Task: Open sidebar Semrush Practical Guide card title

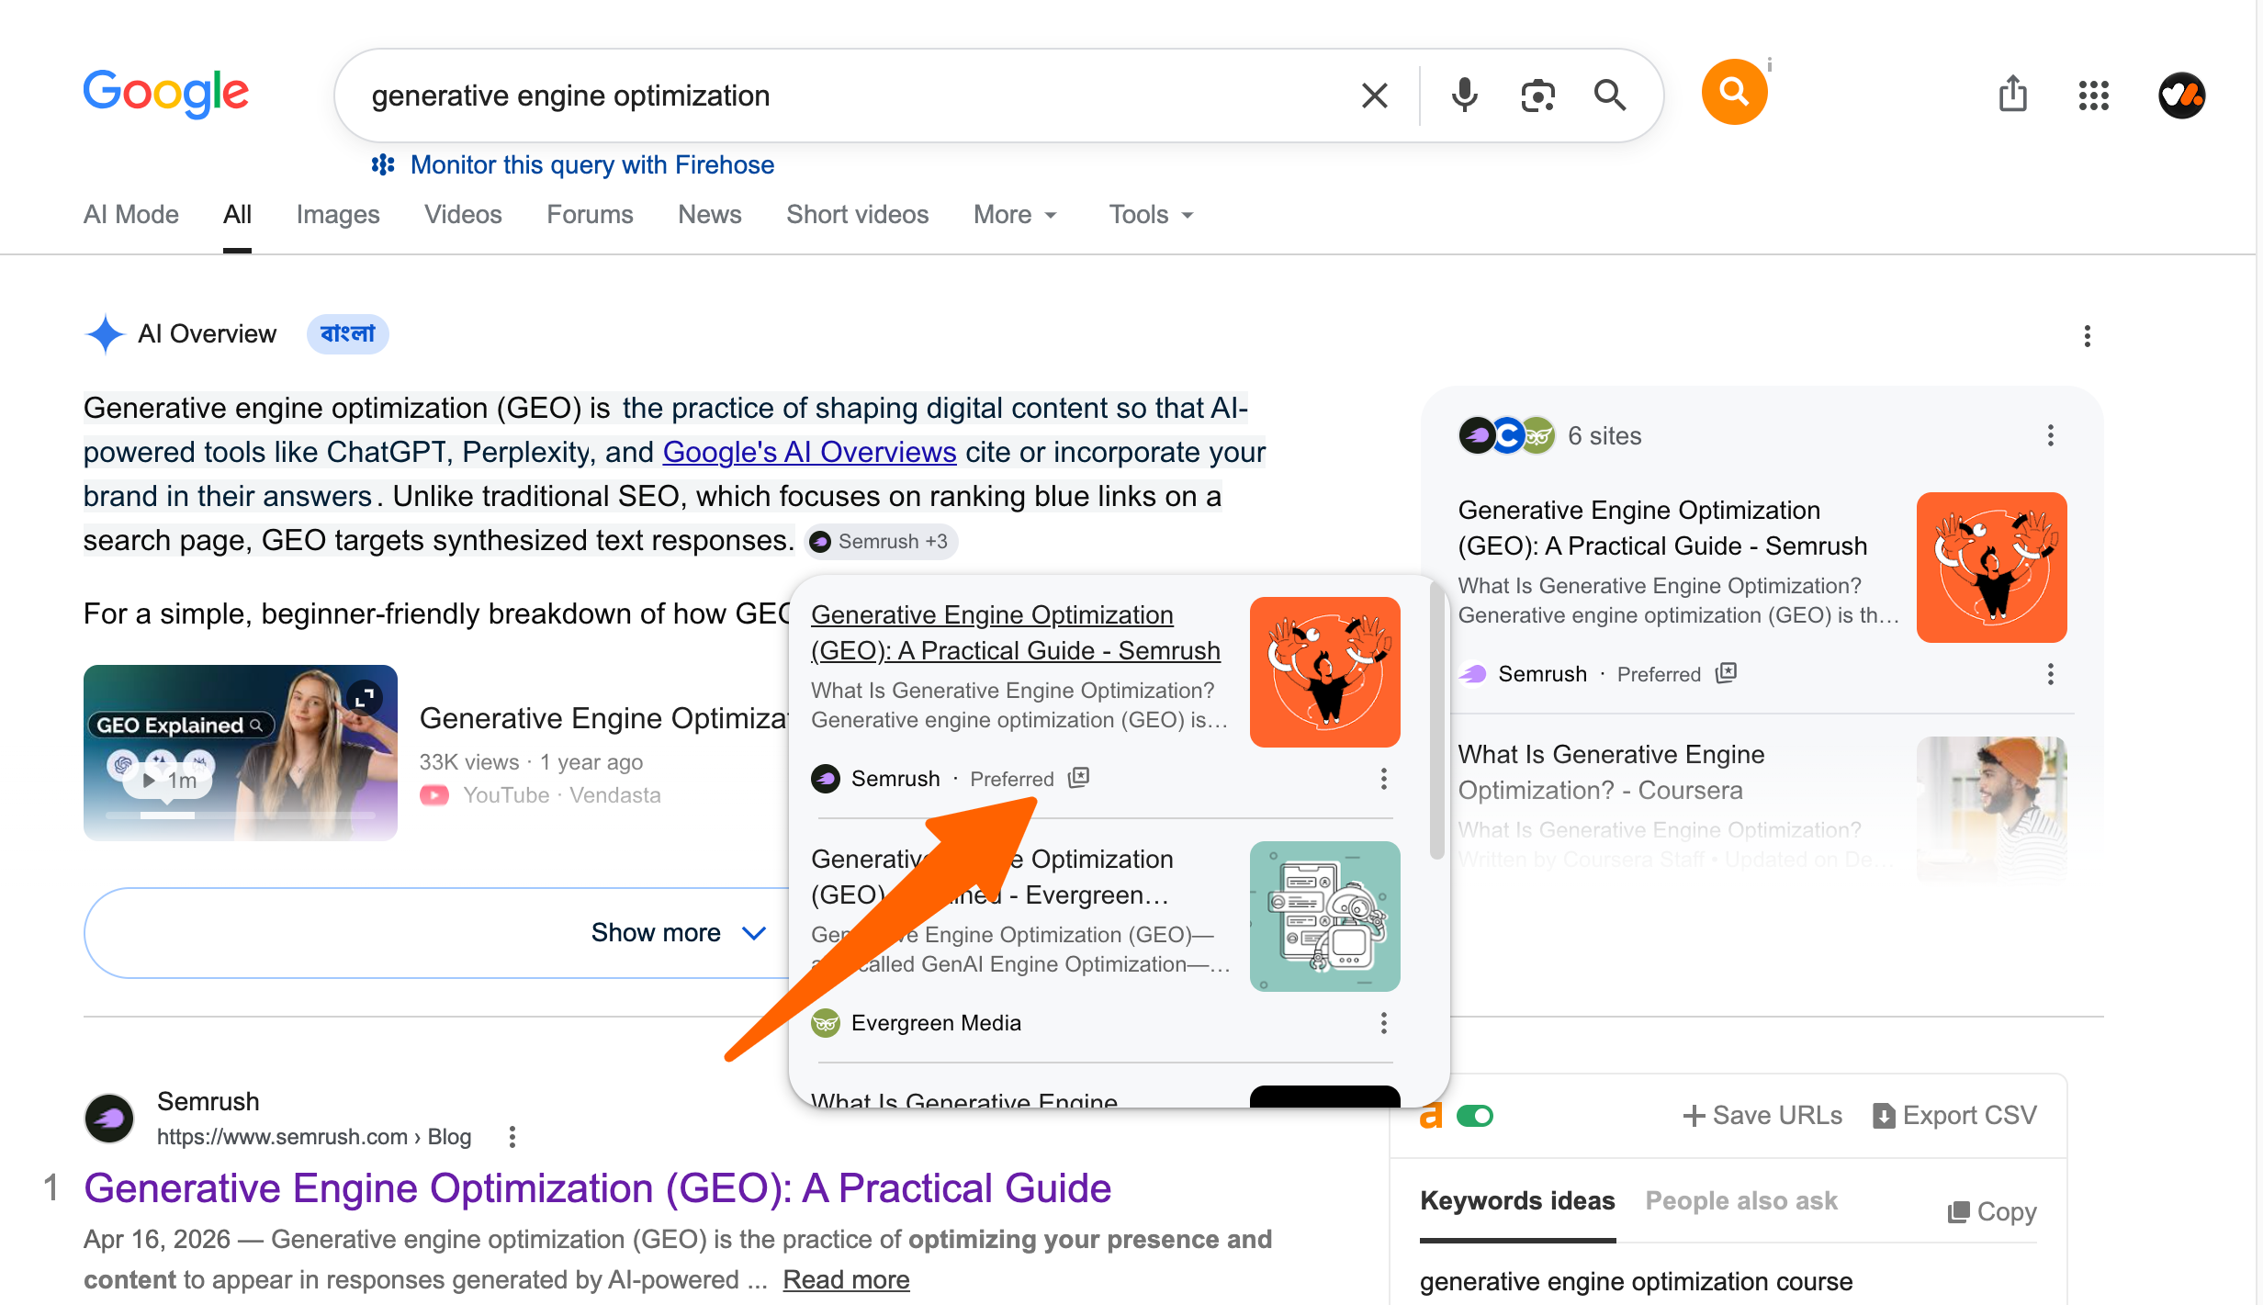Action: click(x=1662, y=528)
